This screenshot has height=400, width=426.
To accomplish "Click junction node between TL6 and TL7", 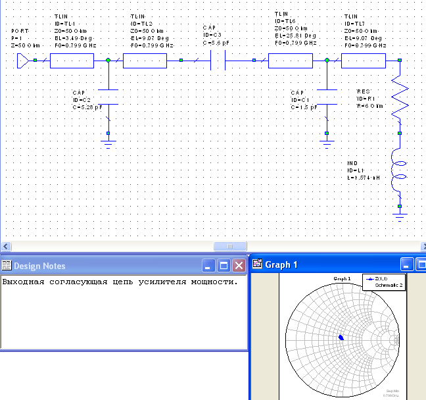I will (327, 60).
